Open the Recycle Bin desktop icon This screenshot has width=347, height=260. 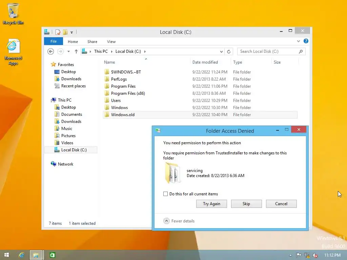pos(13,14)
